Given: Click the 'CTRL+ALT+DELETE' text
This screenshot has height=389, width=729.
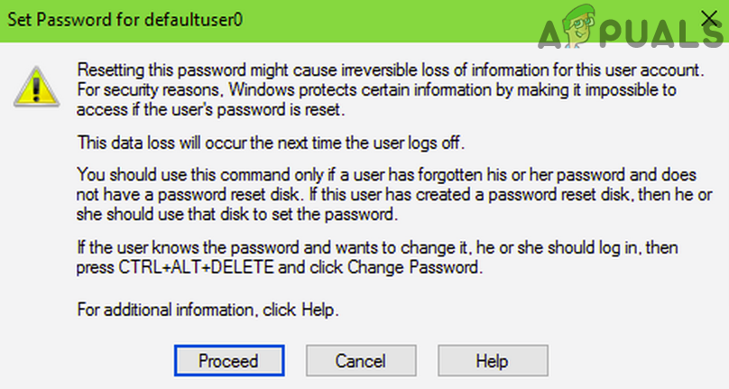Looking at the screenshot, I should point(177,267).
